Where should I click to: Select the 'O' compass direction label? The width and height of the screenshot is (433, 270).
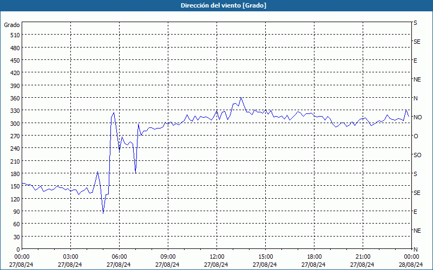(x=416, y=136)
